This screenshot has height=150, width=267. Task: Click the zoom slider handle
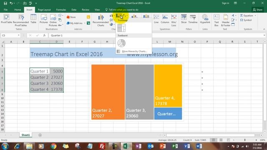click(245, 140)
